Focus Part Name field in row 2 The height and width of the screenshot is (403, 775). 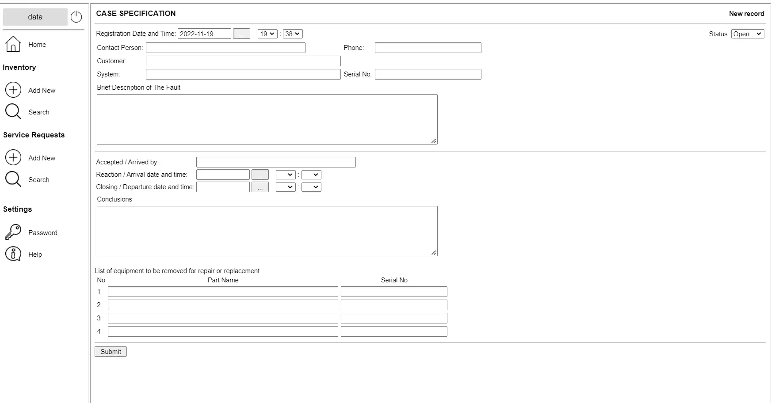click(x=223, y=305)
